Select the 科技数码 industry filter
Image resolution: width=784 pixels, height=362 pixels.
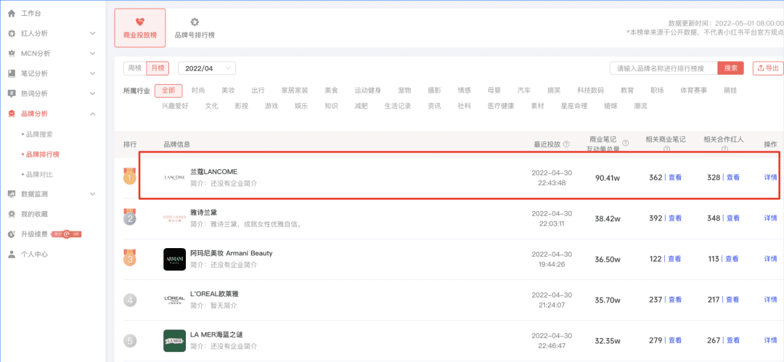590,91
